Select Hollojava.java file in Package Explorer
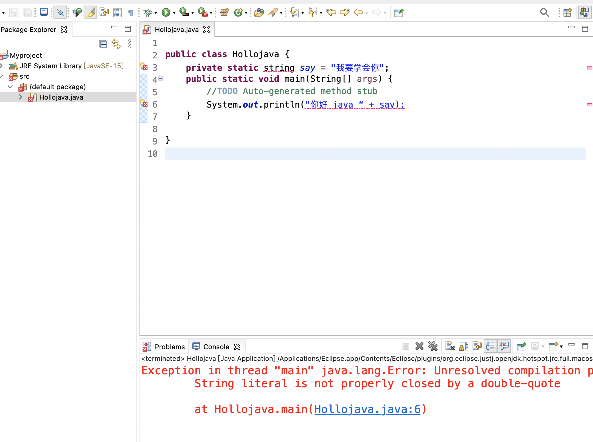Viewport: 593px width, 442px height. (61, 97)
